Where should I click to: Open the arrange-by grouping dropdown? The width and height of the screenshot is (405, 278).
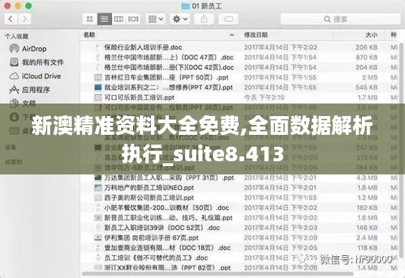coord(155,19)
